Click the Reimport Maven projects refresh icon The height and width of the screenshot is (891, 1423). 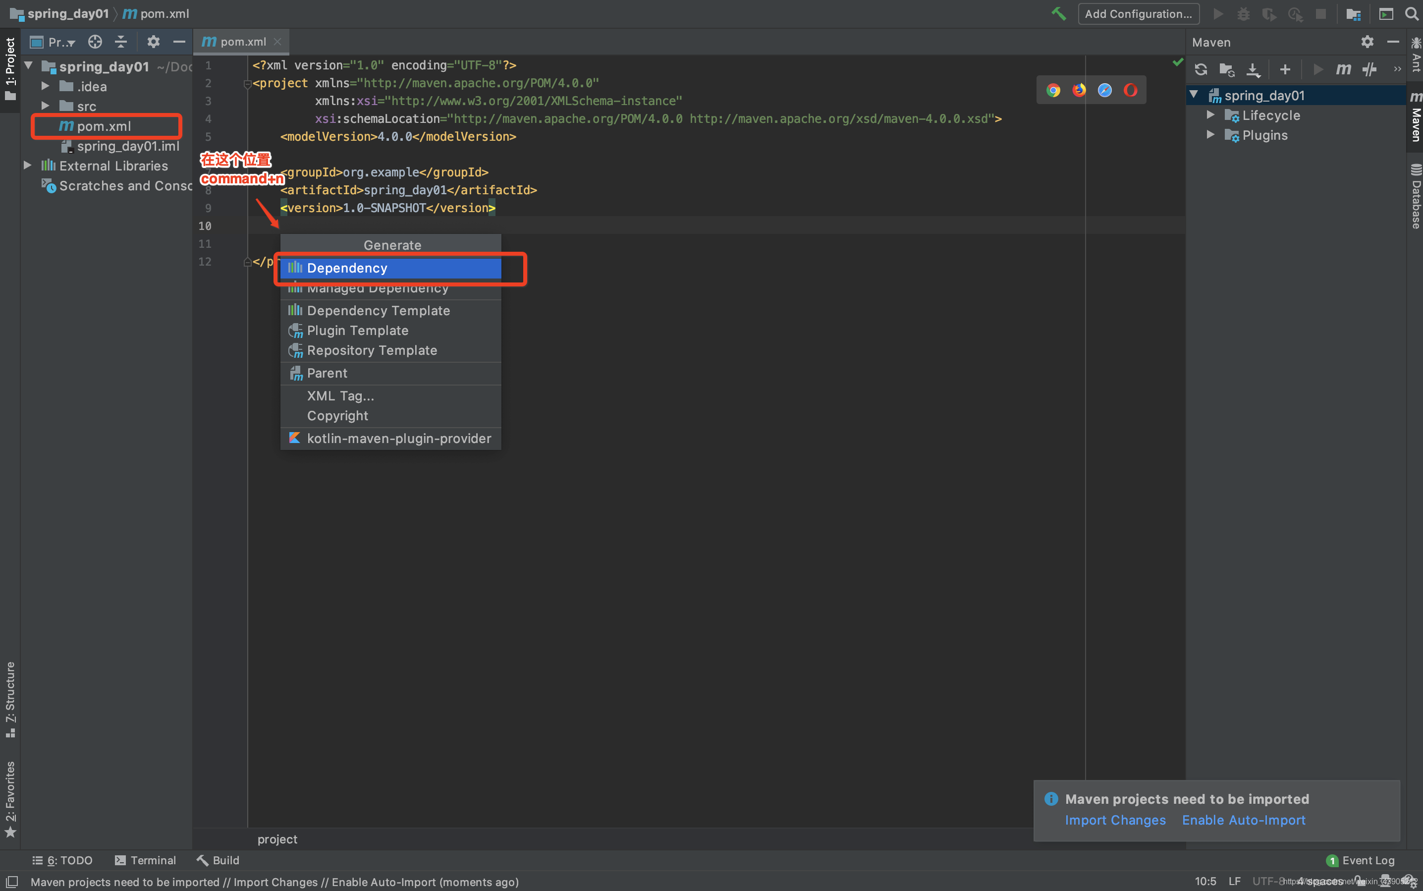pos(1200,69)
